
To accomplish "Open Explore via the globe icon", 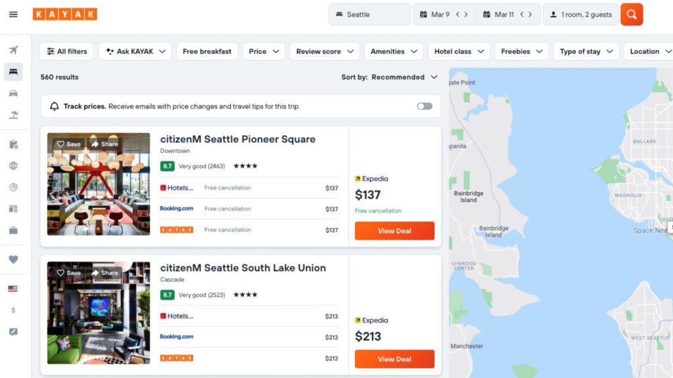I will click(13, 165).
